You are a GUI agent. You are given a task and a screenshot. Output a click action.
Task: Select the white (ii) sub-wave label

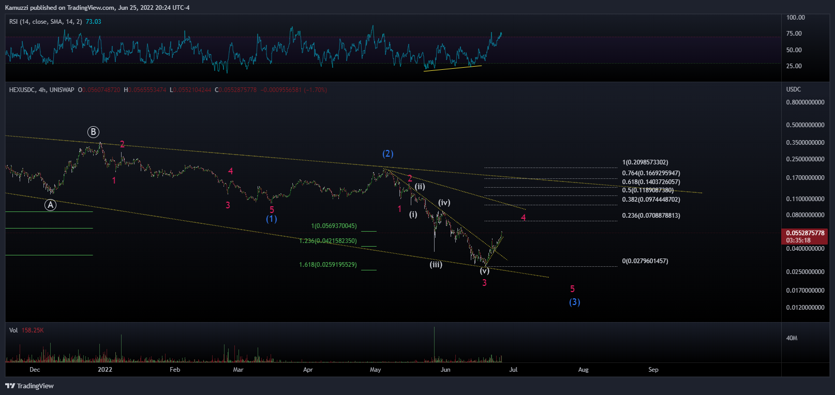point(420,187)
